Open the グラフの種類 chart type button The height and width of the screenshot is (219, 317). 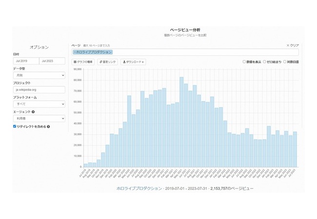click(83, 62)
